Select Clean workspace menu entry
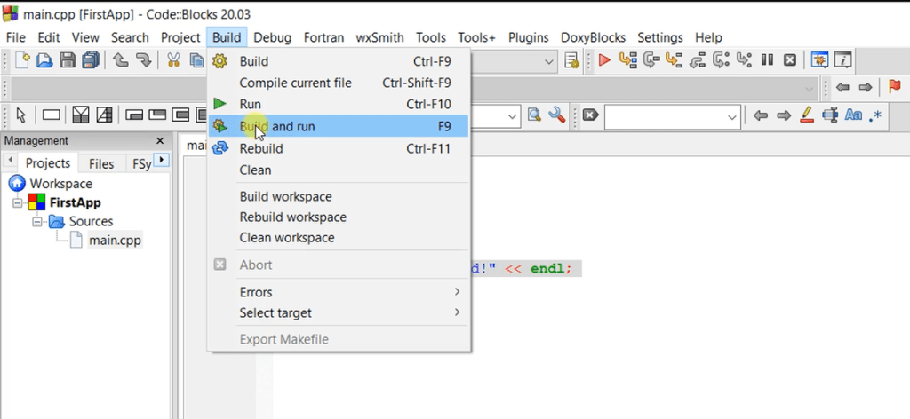The height and width of the screenshot is (419, 910). click(339, 238)
